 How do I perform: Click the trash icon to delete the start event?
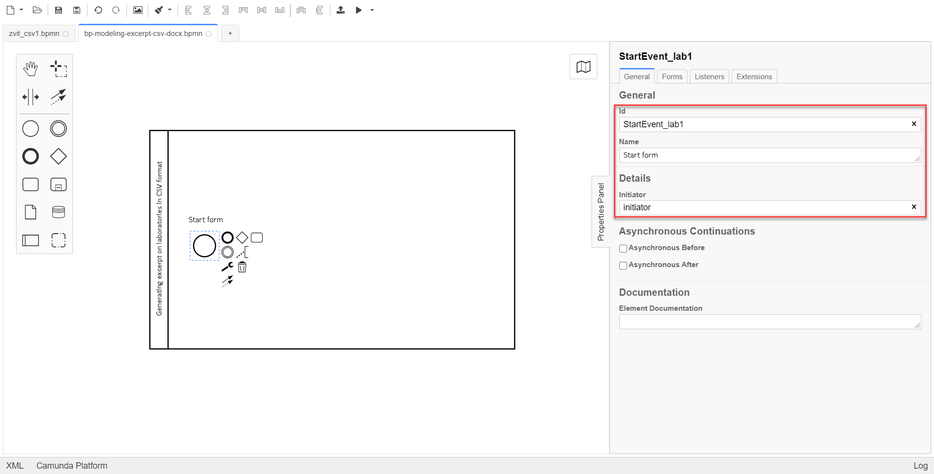click(x=242, y=267)
